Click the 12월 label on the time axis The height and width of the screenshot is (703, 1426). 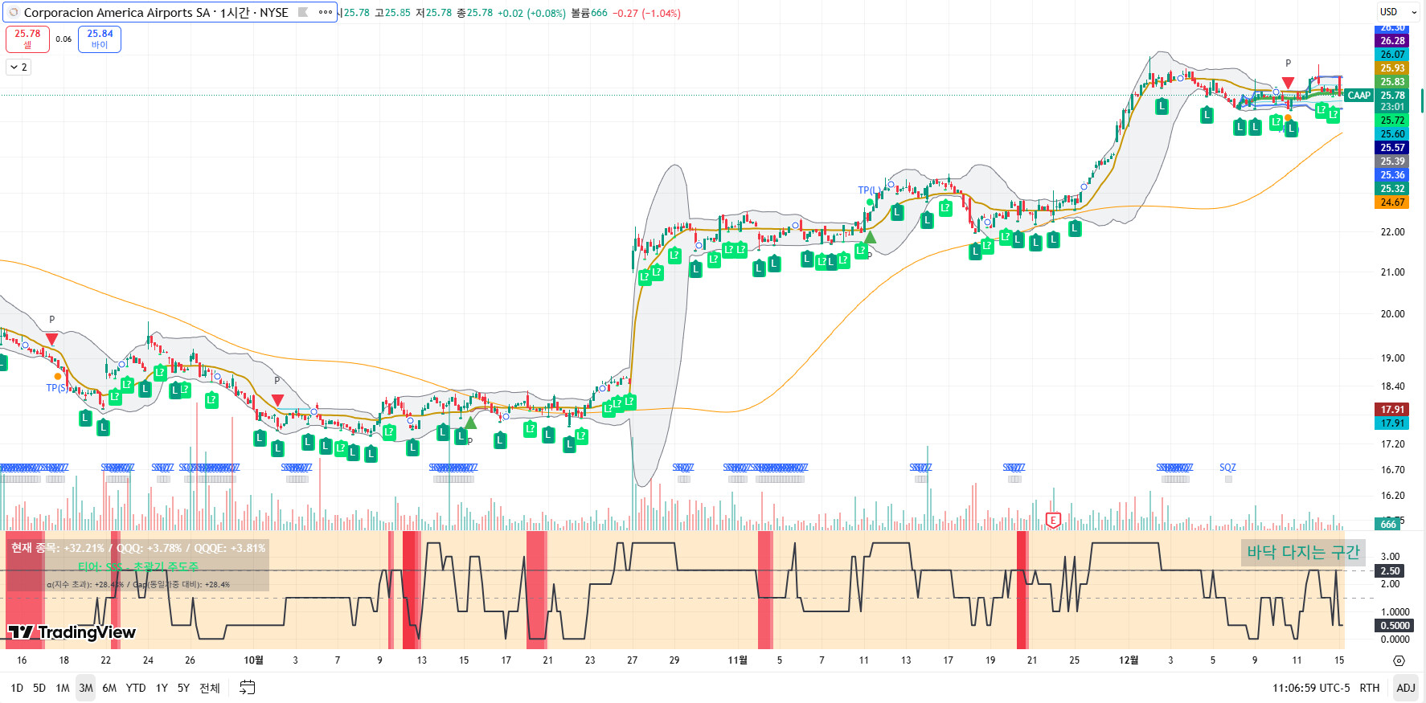click(1129, 660)
